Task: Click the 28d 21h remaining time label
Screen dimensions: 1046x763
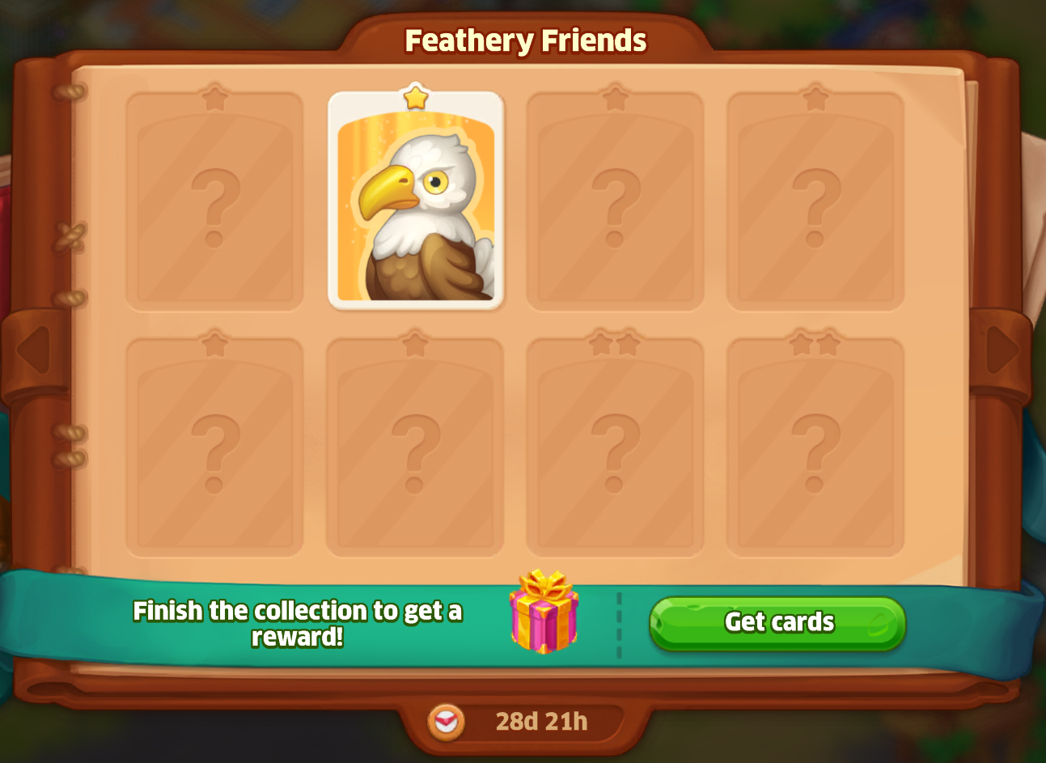Action: [x=541, y=721]
